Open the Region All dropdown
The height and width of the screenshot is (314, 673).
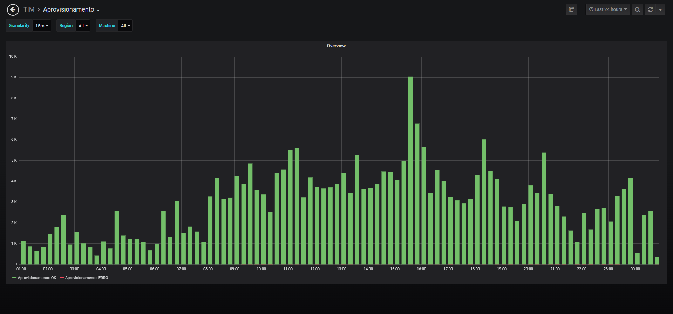tap(83, 26)
